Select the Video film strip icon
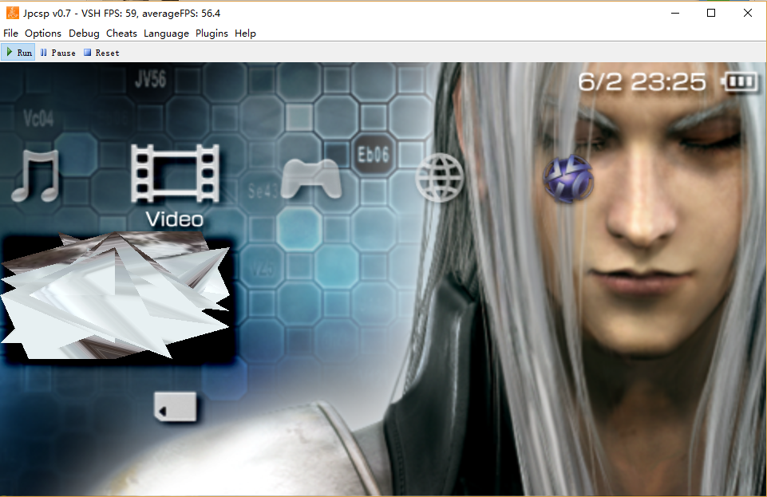767x497 pixels. [x=175, y=173]
